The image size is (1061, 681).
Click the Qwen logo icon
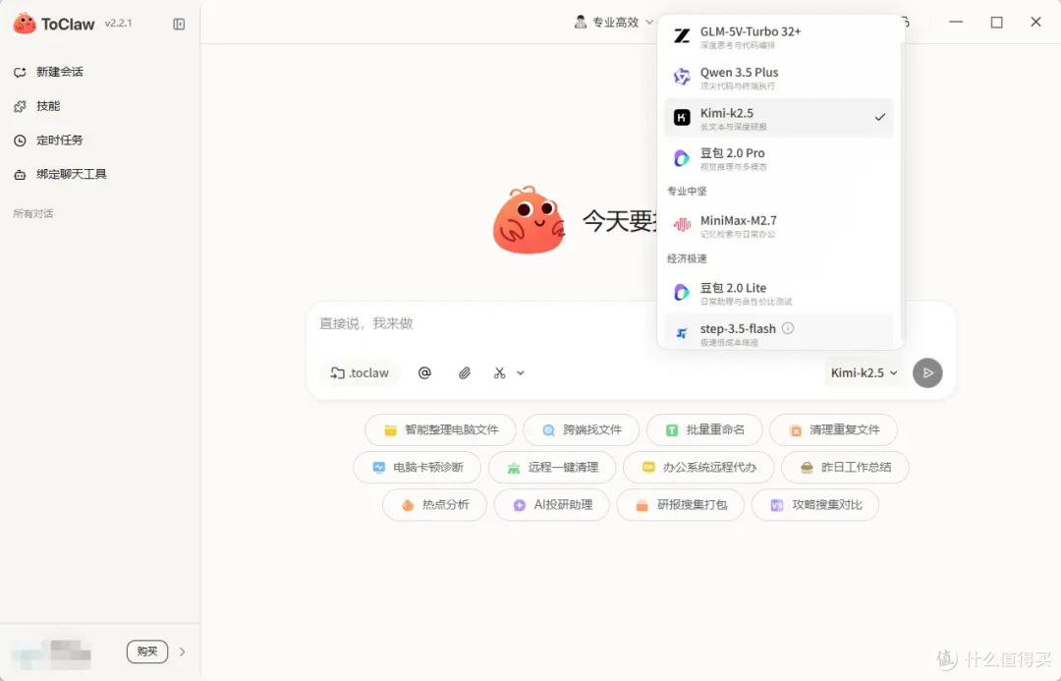click(682, 78)
